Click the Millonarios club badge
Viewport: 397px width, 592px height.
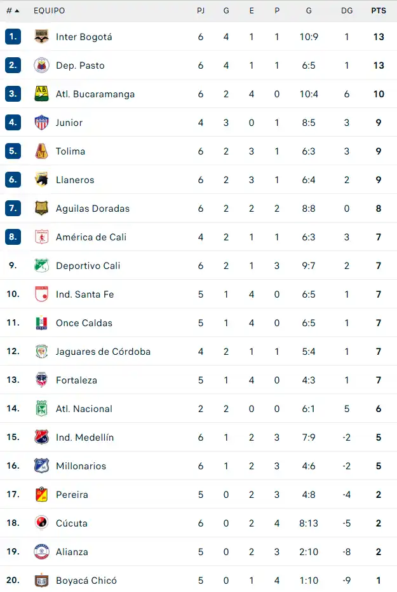tap(41, 465)
